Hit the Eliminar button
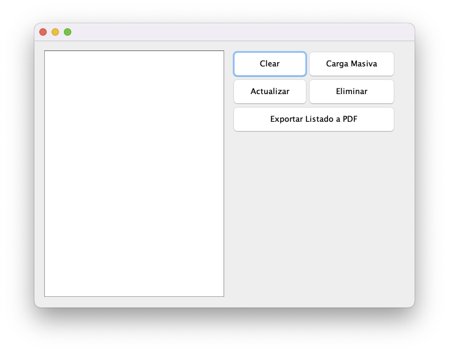The image size is (449, 353). 351,92
